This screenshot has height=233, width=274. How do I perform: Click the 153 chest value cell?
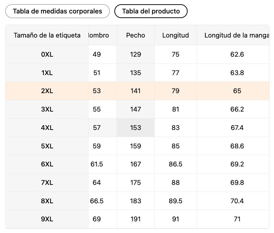(x=136, y=127)
